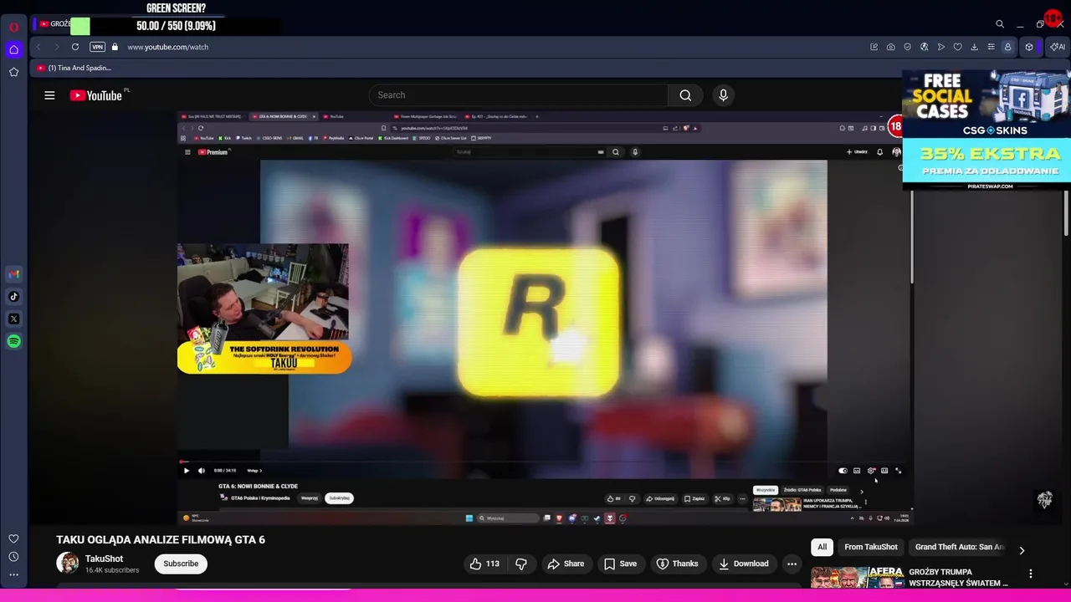Open the Opera sidebar home icon
This screenshot has height=602, width=1071.
point(13,49)
